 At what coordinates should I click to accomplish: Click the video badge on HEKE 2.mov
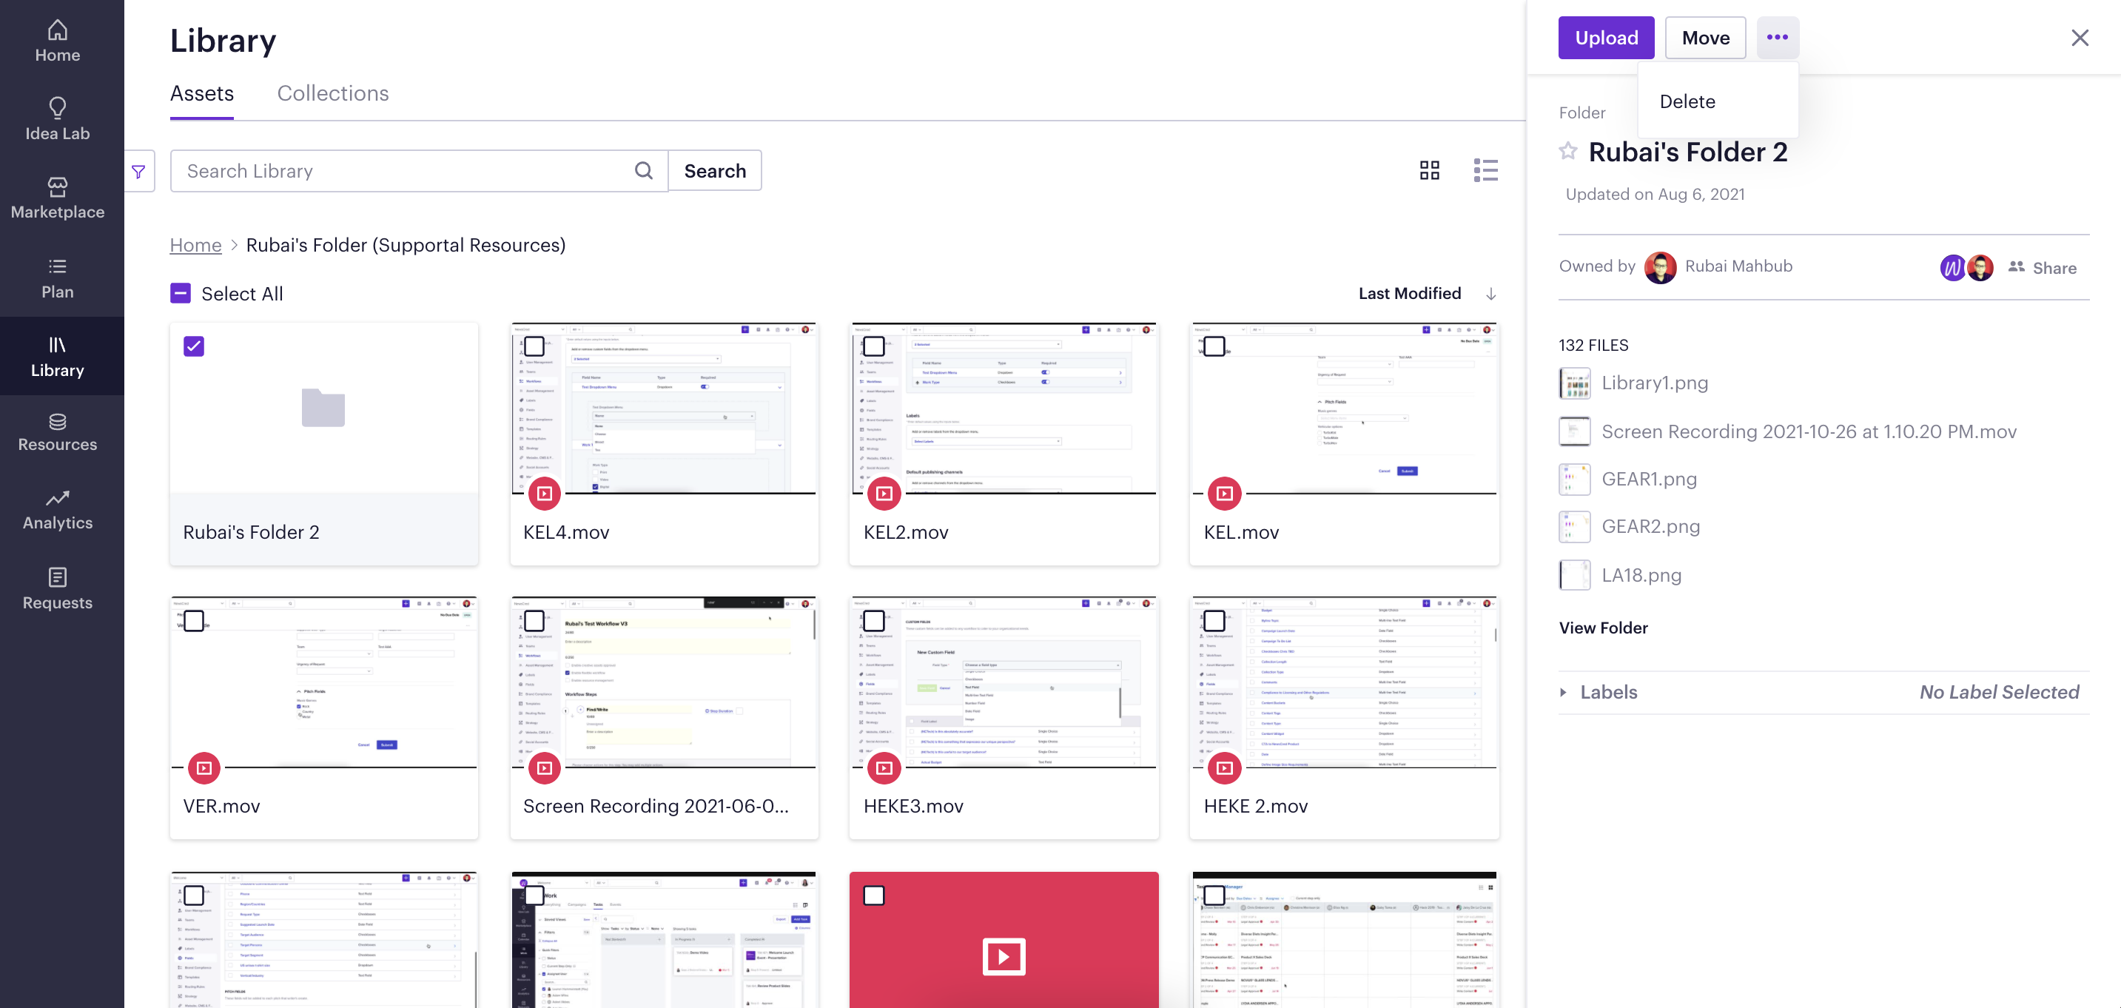coord(1224,767)
